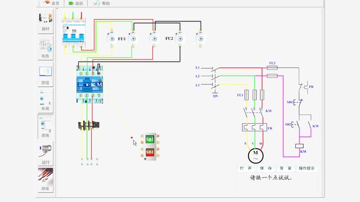Go to 首页 home
360x202 pixels.
51,3
